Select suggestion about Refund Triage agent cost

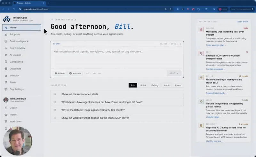[117, 110]
